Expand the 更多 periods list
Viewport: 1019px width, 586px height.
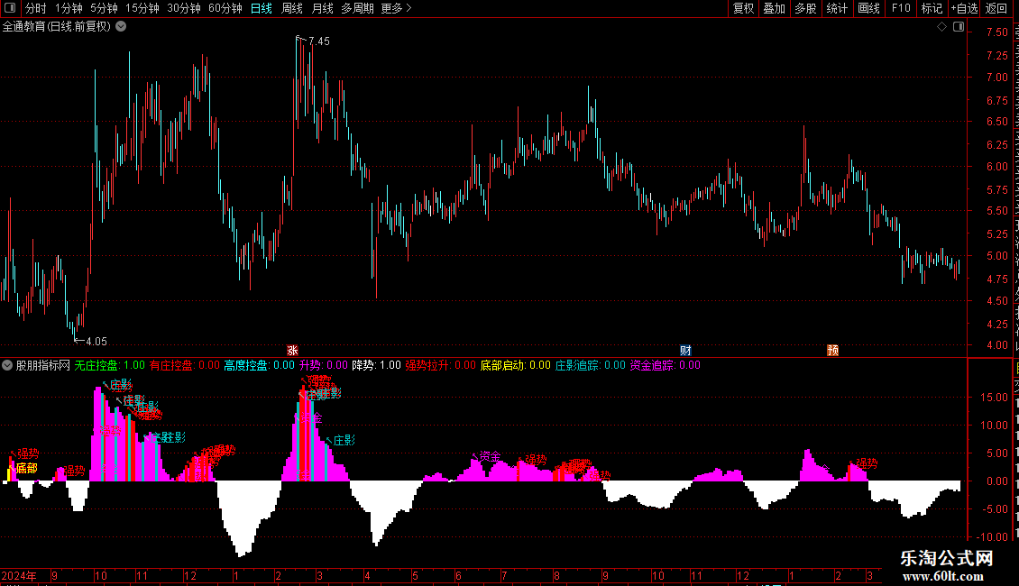[x=396, y=8]
